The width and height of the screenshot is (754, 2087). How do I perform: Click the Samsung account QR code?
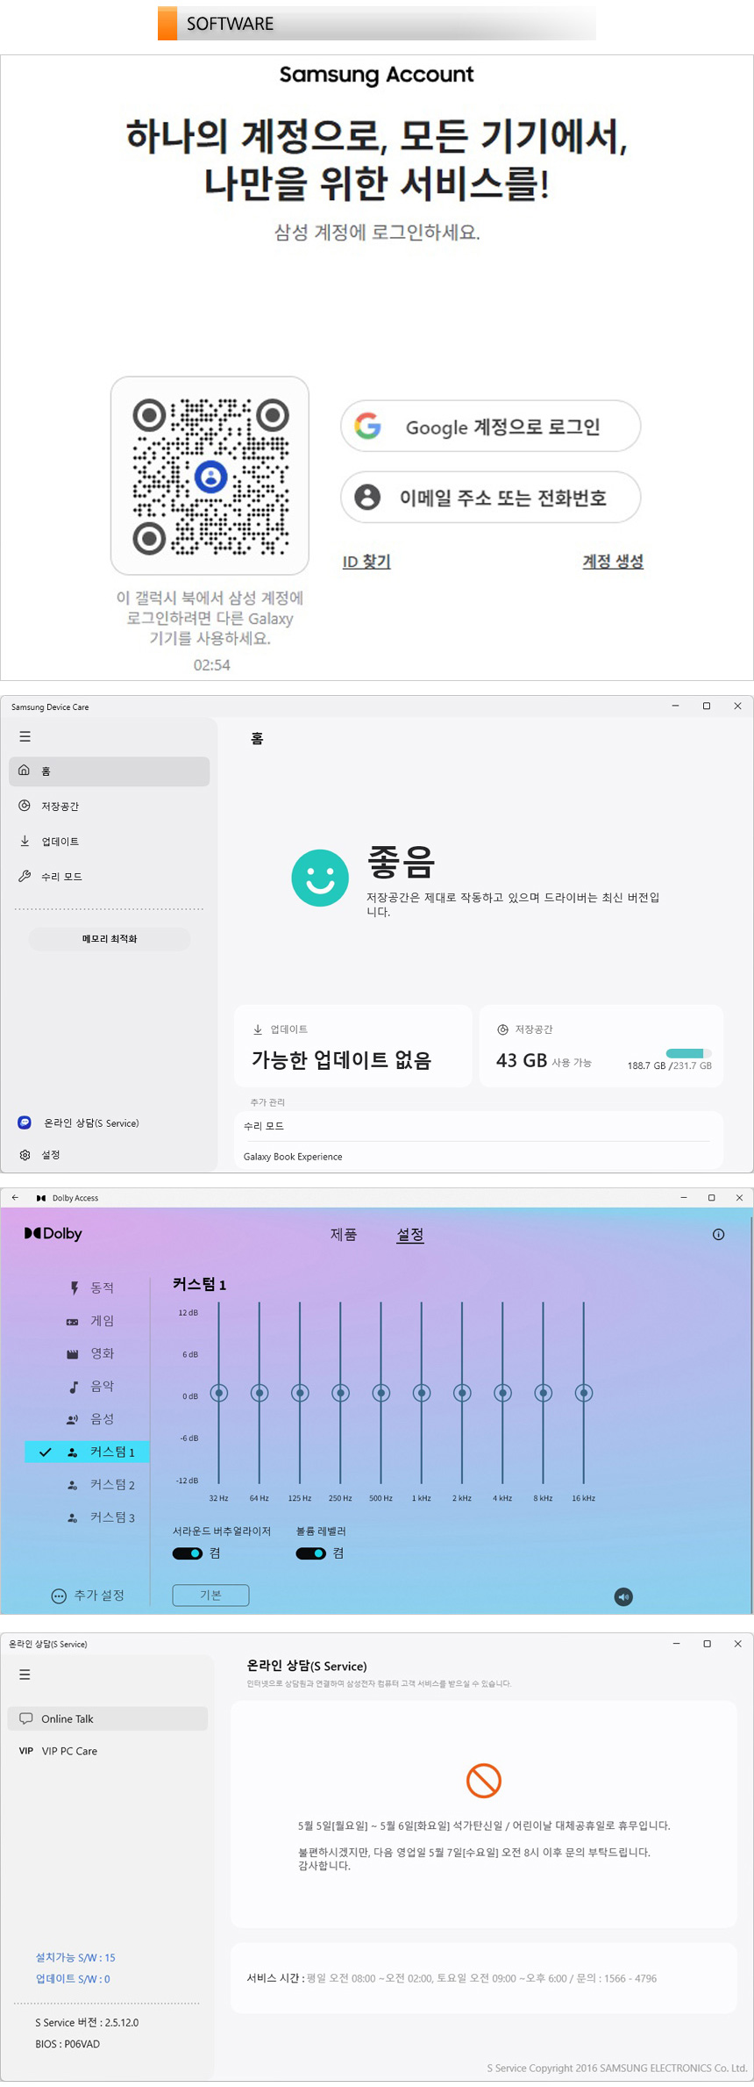click(210, 476)
